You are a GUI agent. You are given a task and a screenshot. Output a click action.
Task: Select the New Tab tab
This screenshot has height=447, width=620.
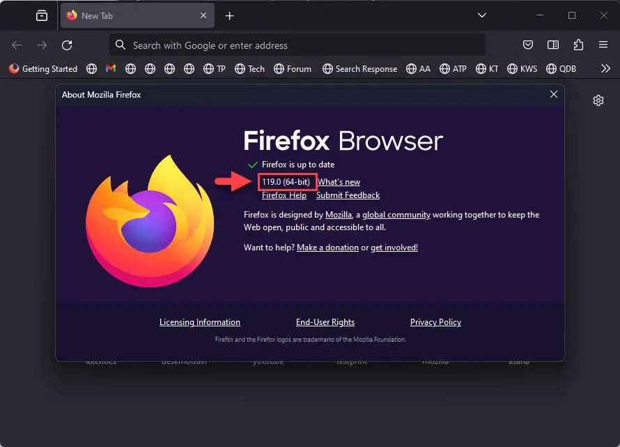pos(137,15)
